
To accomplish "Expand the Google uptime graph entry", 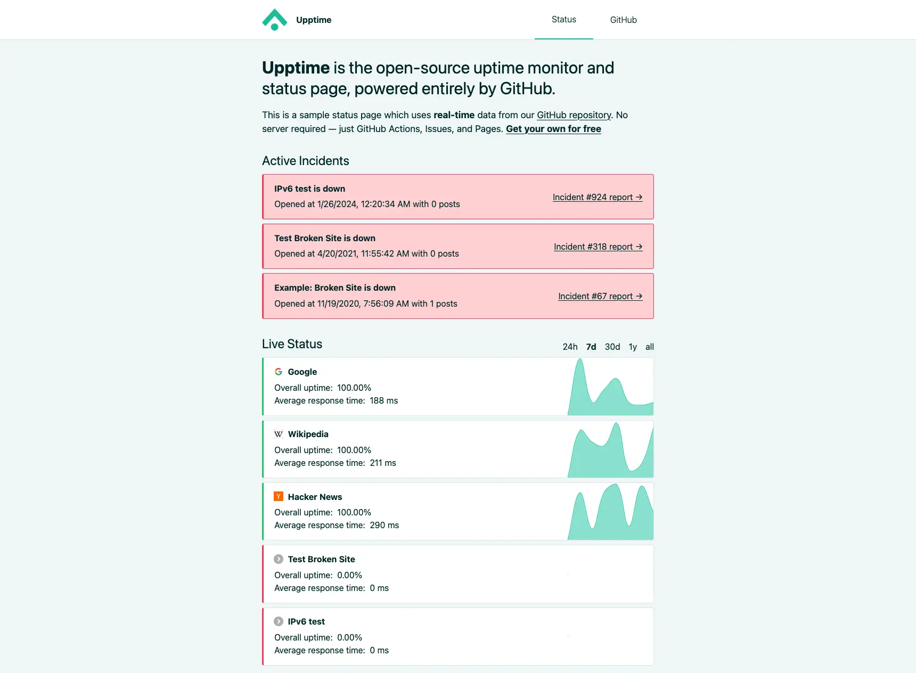I will click(458, 387).
